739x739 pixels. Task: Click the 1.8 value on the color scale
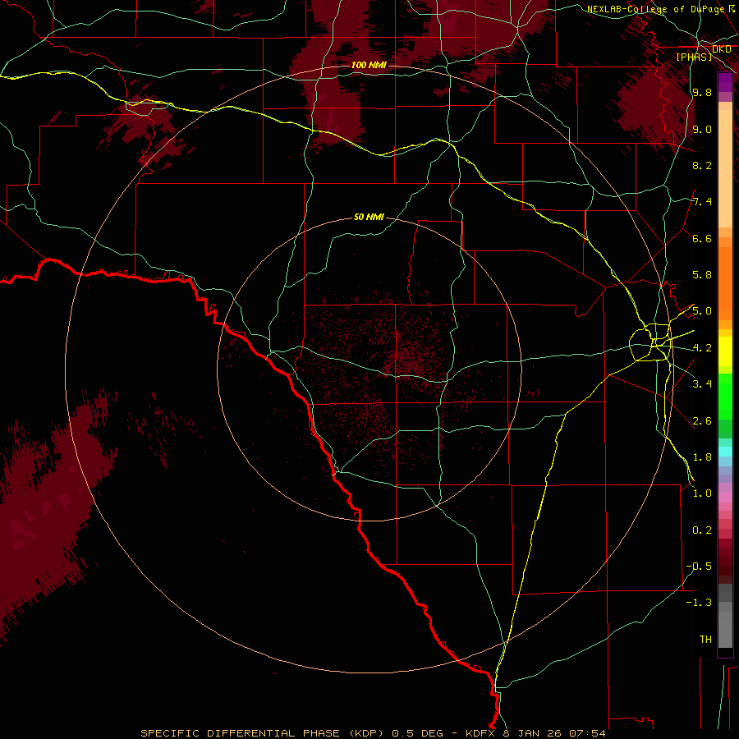tap(702, 457)
